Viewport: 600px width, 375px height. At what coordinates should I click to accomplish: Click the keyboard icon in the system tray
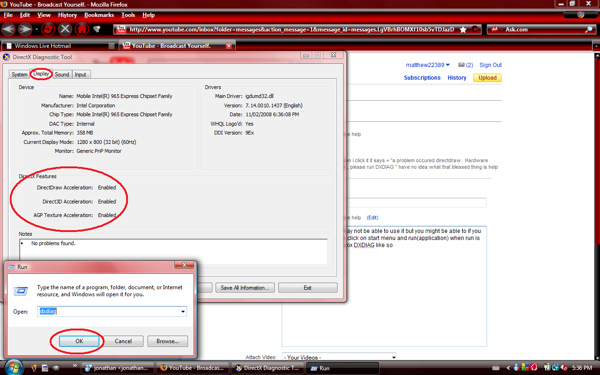[496, 368]
